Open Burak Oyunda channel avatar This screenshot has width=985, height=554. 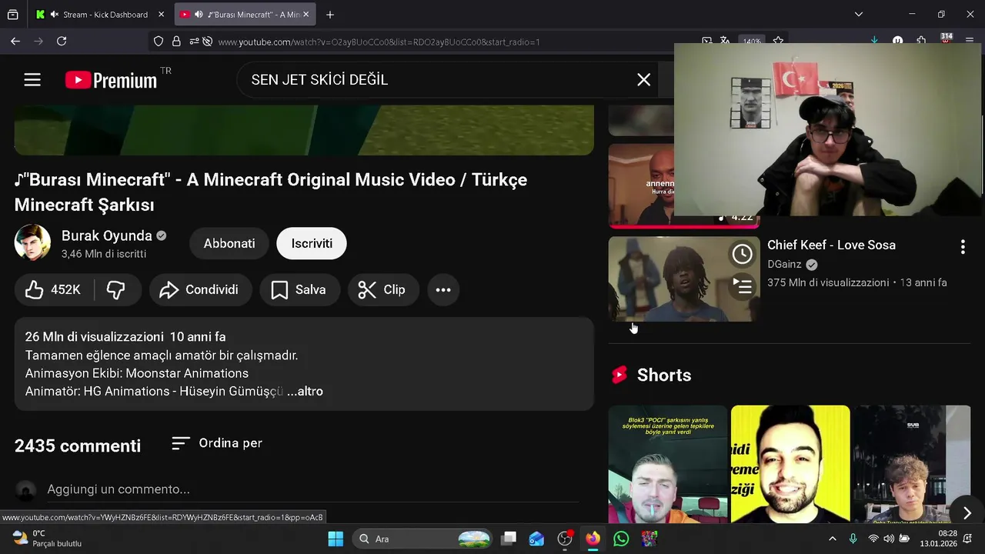click(32, 243)
